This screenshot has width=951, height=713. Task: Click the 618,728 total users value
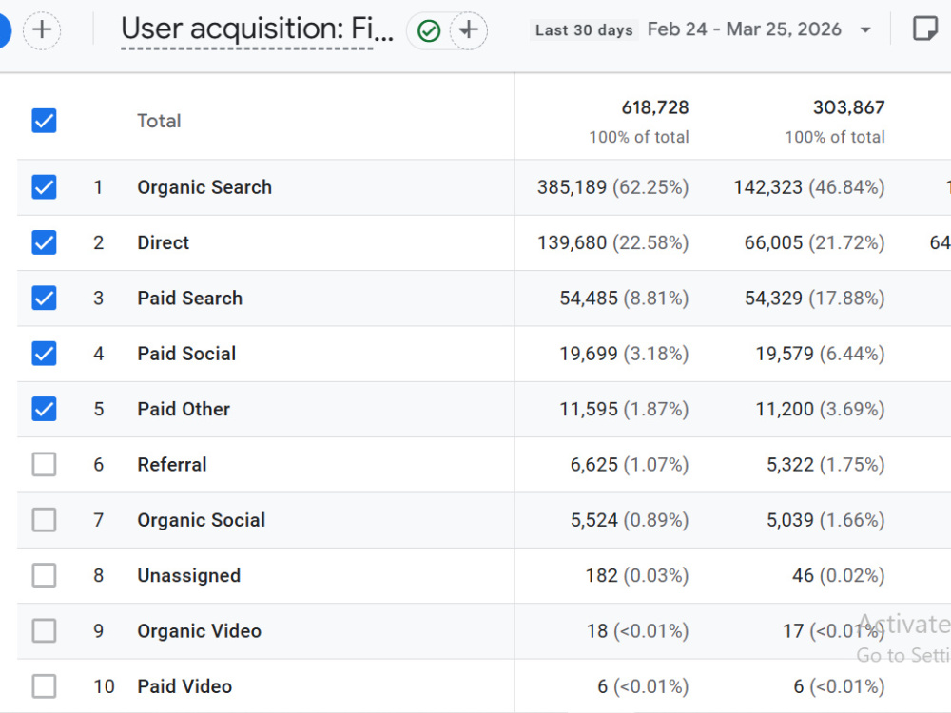[655, 107]
